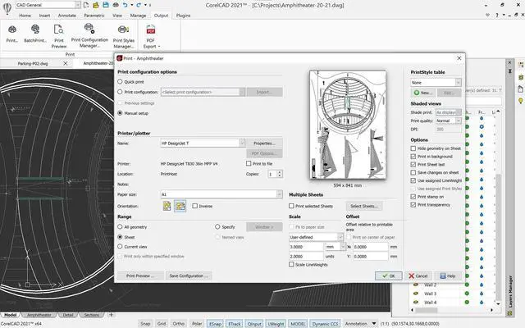Image resolution: width=525 pixels, height=328 pixels.
Task: Select the Manual setup radio button
Action: (120, 113)
